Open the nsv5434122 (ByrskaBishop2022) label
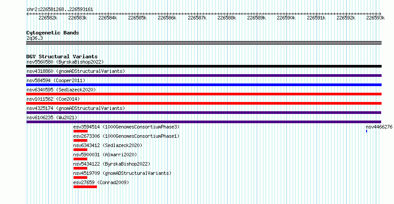 112,164
